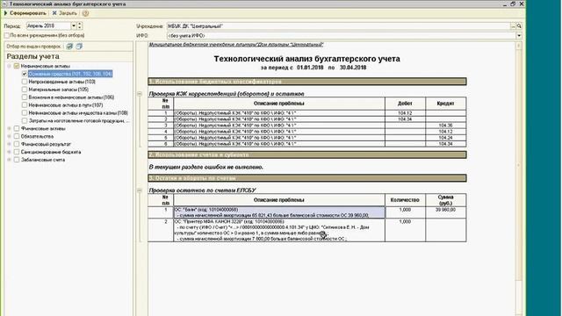Uncheck Основные средства (101, 102, 103, 104)
Screen dimensions: 562x316
[x=25, y=74]
